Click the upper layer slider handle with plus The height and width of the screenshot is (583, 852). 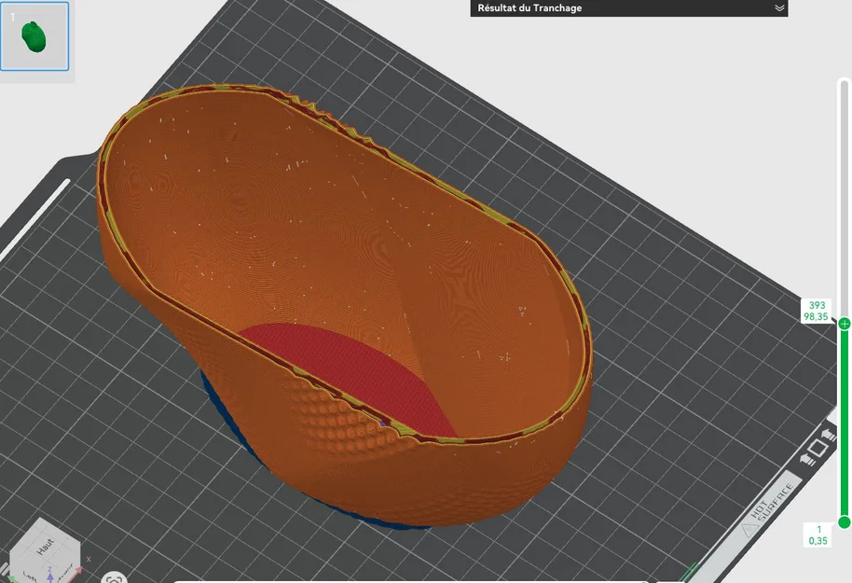pyautogui.click(x=844, y=324)
